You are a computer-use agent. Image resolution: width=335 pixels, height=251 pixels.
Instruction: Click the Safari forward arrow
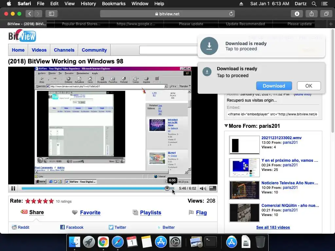click(x=38, y=14)
